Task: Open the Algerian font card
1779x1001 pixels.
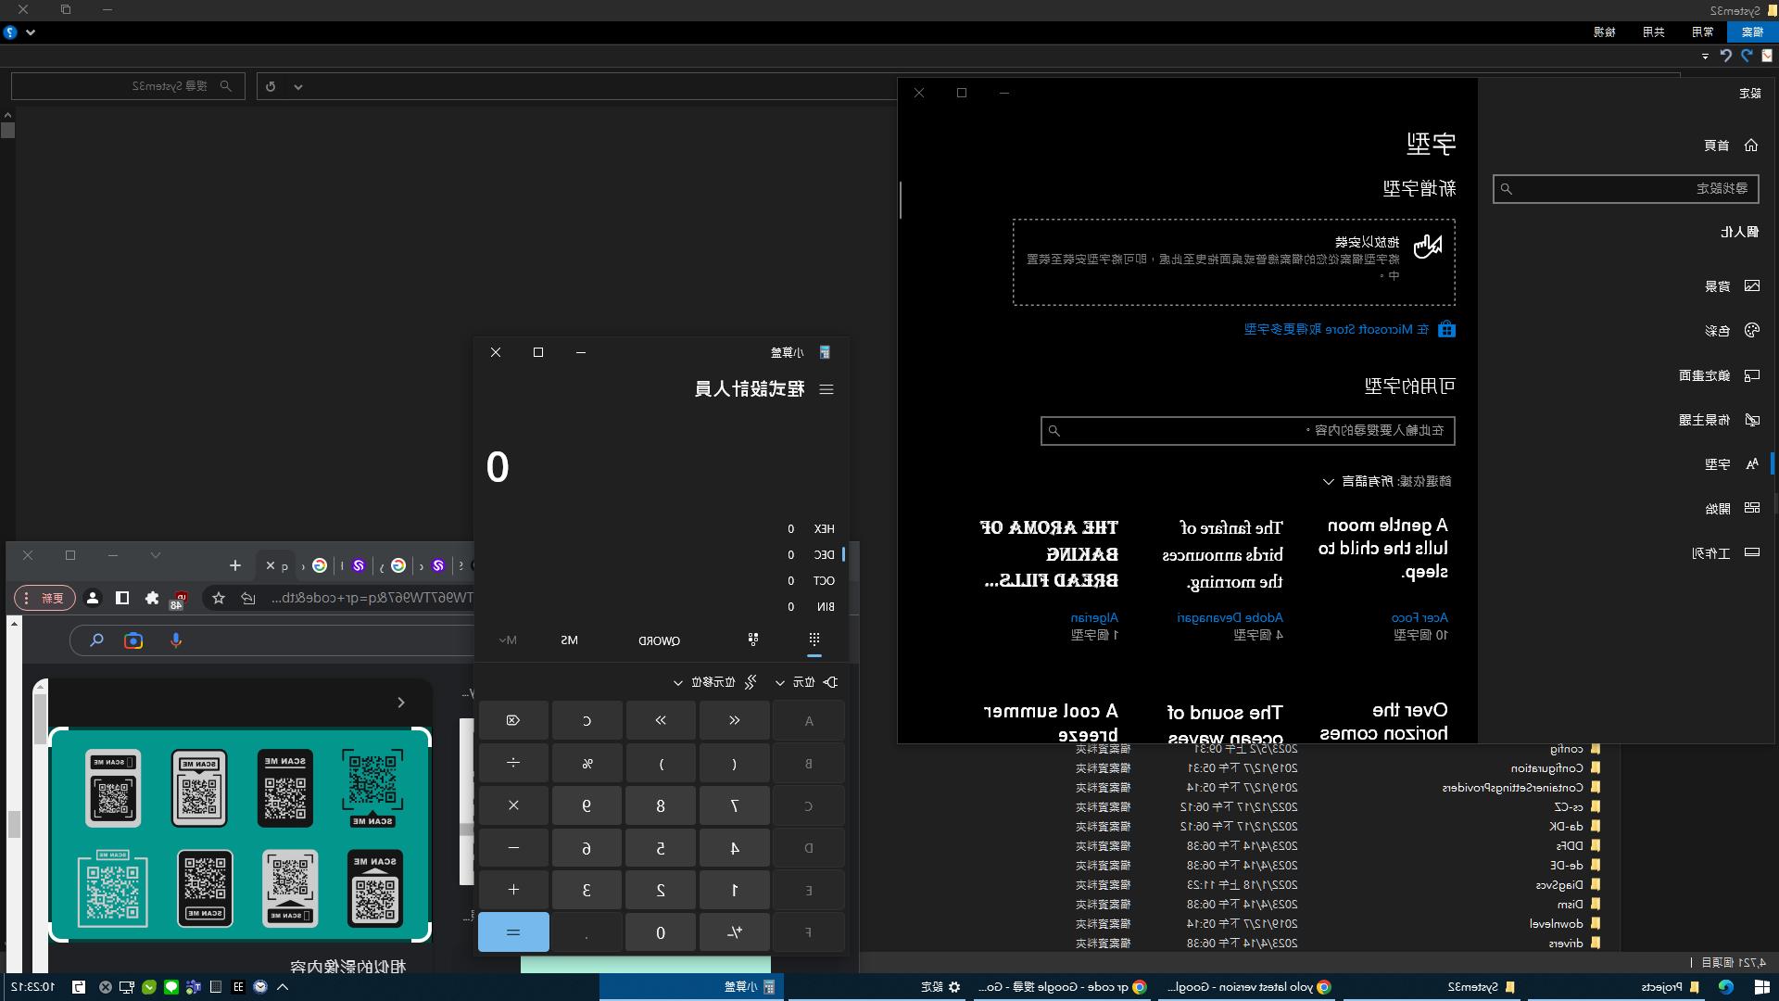Action: click(1048, 578)
